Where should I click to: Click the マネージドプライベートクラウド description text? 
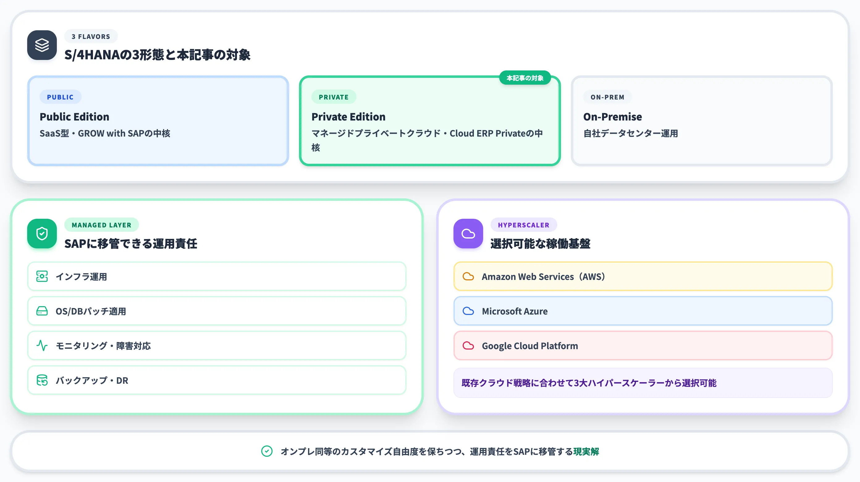coord(427,140)
